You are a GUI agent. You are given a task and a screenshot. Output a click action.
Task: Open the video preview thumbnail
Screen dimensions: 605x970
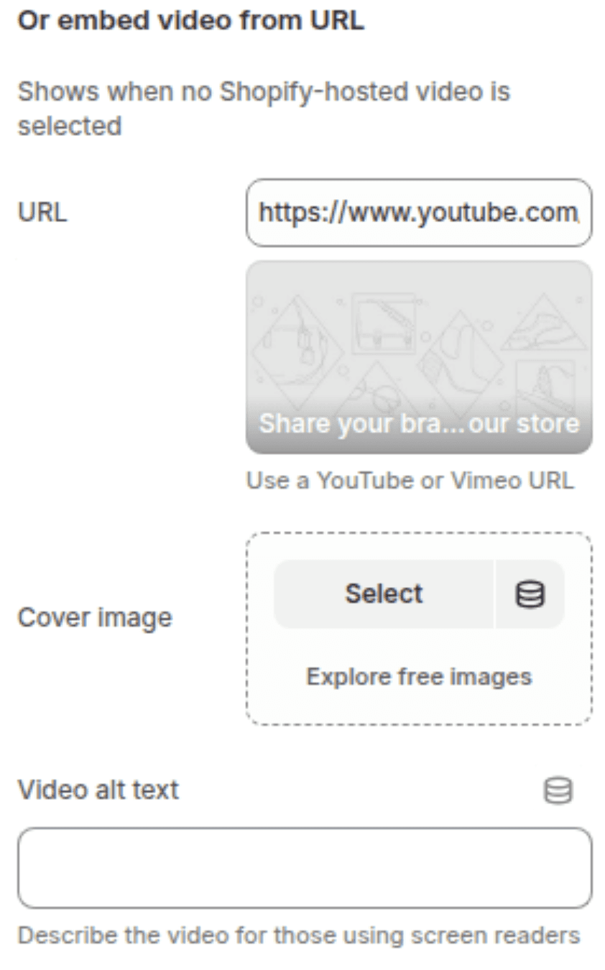tap(419, 357)
